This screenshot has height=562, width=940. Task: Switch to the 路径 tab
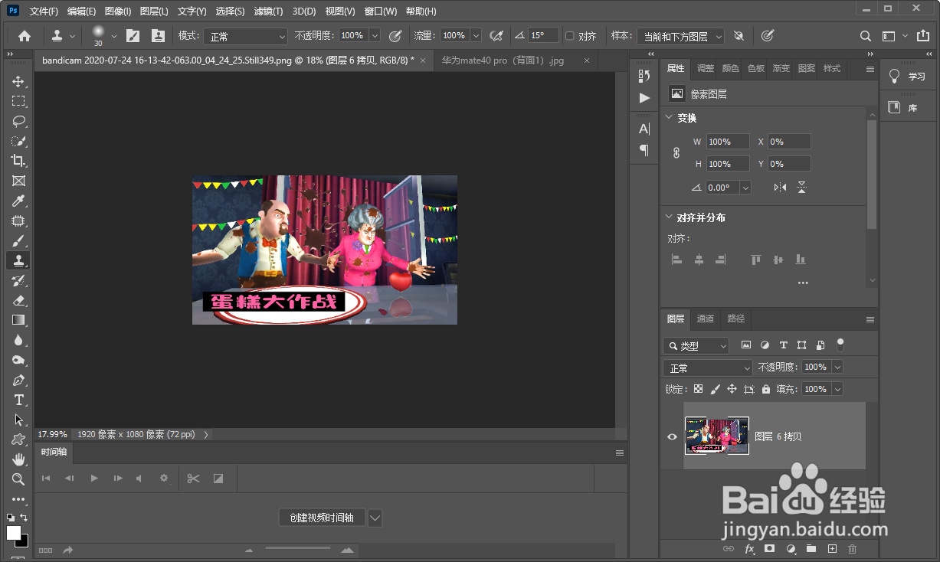tap(735, 319)
